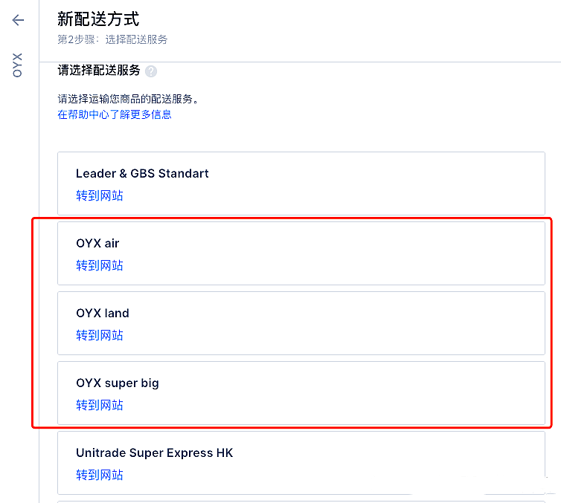
Task: Click the vertical OYX sidebar label
Action: 18,65
